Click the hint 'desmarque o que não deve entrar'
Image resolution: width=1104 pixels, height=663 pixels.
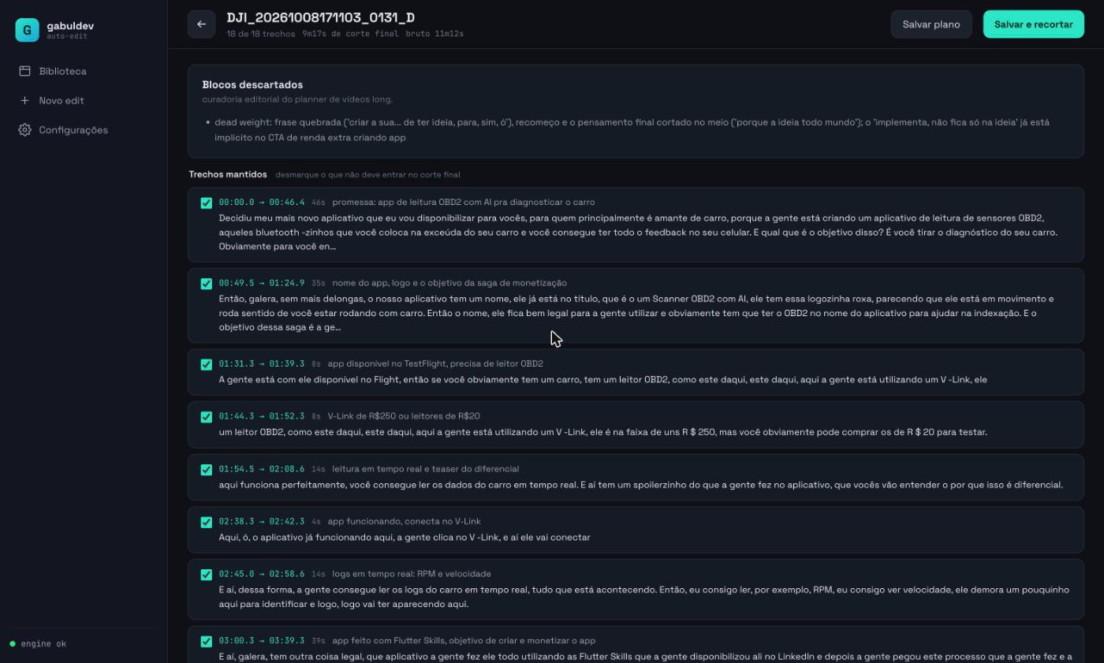point(367,175)
